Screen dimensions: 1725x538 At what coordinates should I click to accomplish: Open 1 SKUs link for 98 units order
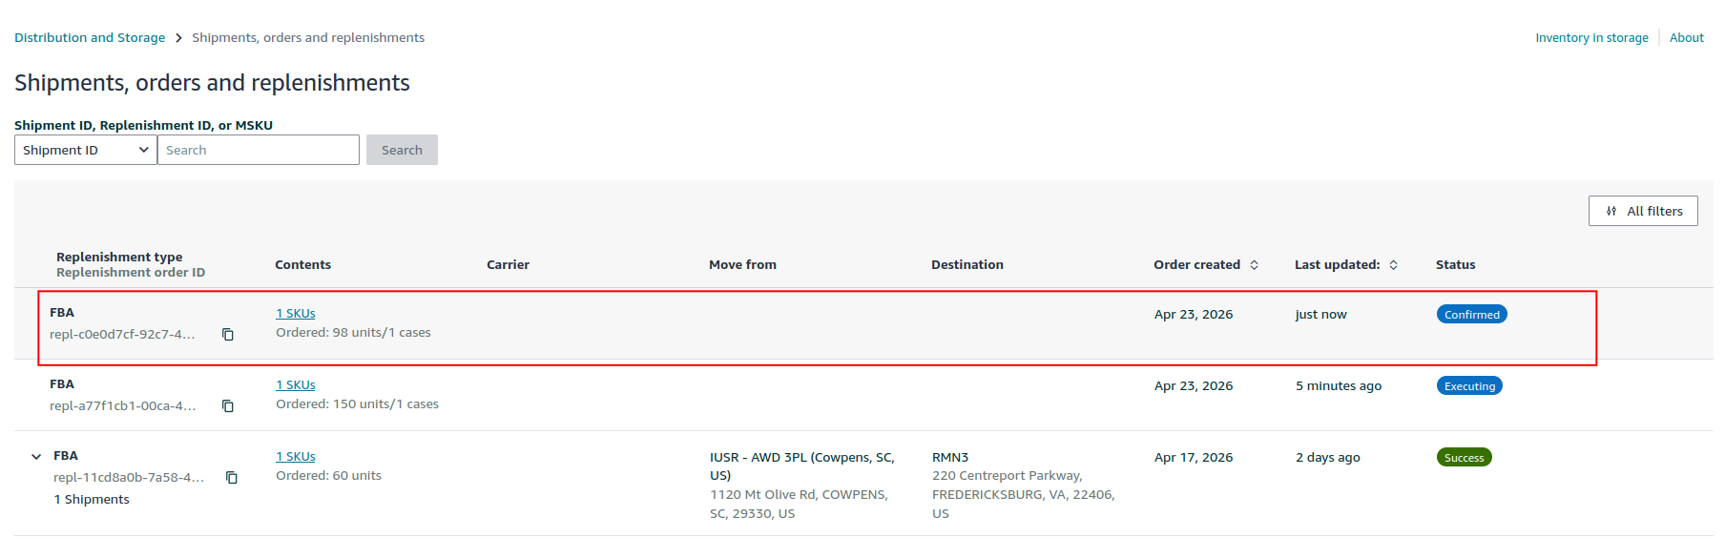coord(296,314)
